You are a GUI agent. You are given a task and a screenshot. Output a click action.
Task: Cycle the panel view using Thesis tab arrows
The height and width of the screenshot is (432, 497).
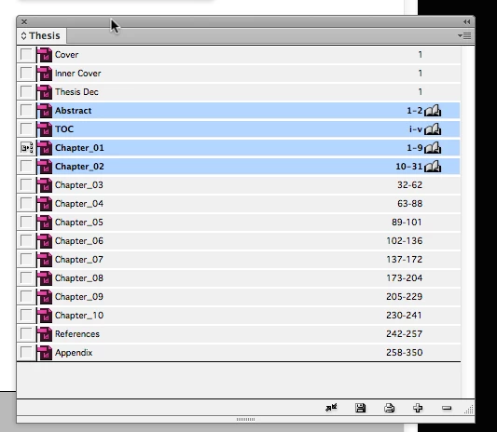pos(23,35)
